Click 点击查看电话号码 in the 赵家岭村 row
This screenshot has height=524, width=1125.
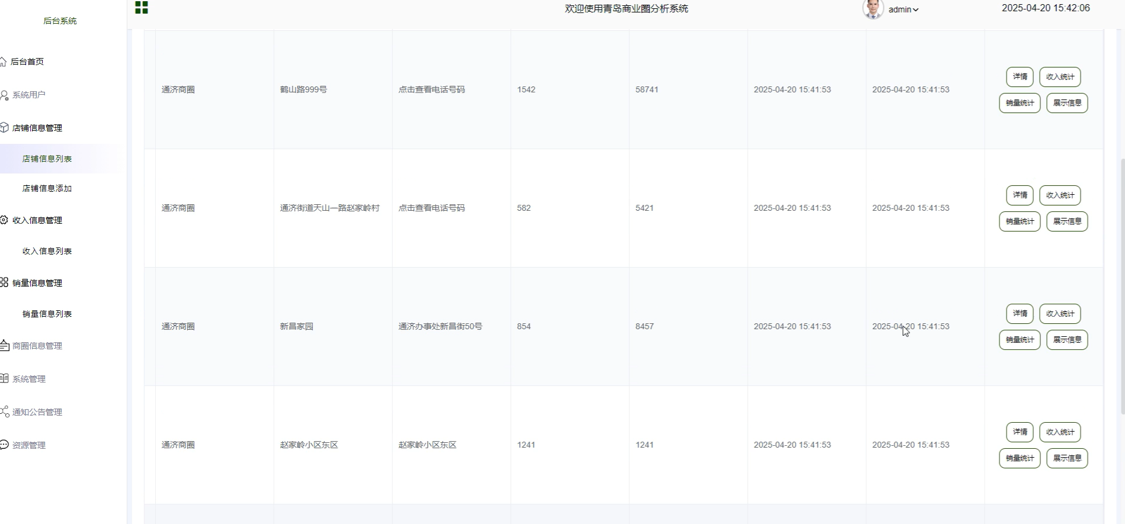pyautogui.click(x=432, y=208)
